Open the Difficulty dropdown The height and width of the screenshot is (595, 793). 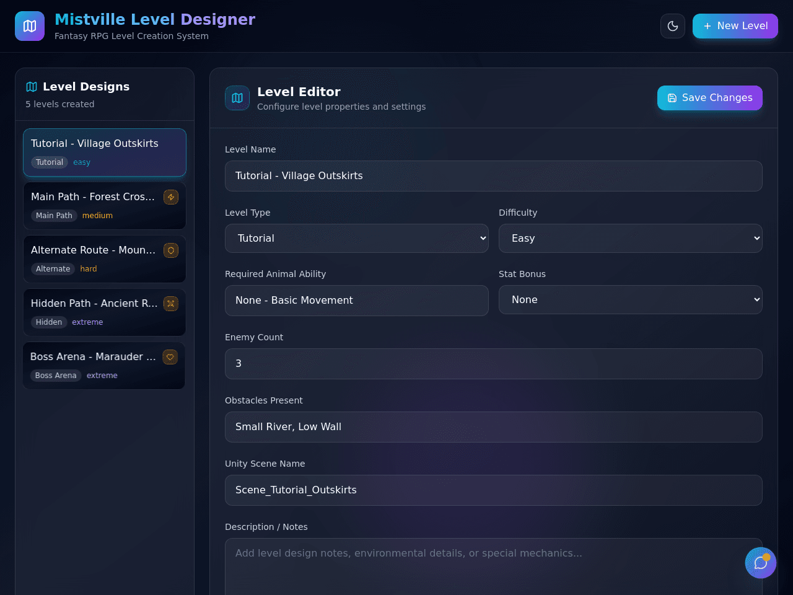pos(631,239)
